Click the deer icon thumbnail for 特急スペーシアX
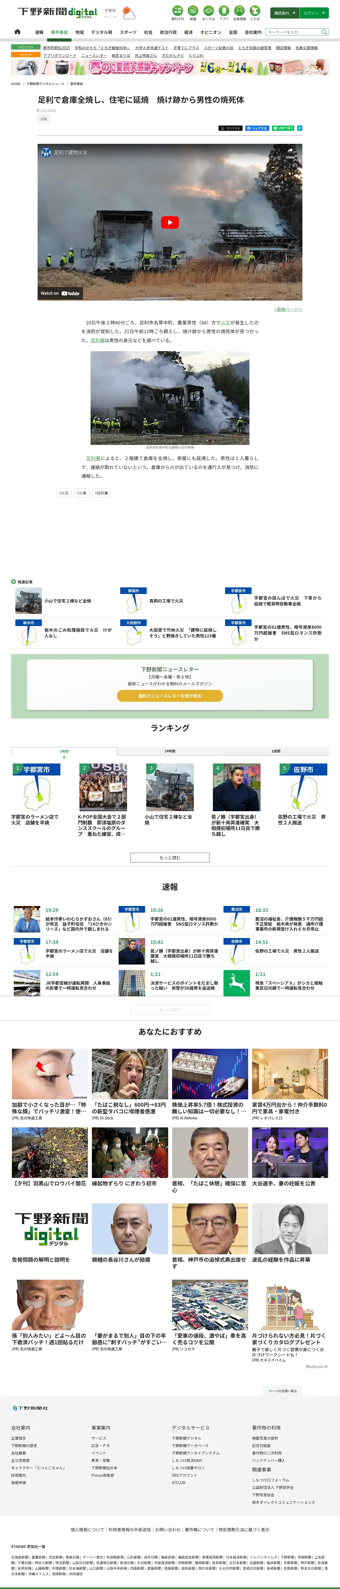This screenshot has height=1589, width=340. point(236,983)
